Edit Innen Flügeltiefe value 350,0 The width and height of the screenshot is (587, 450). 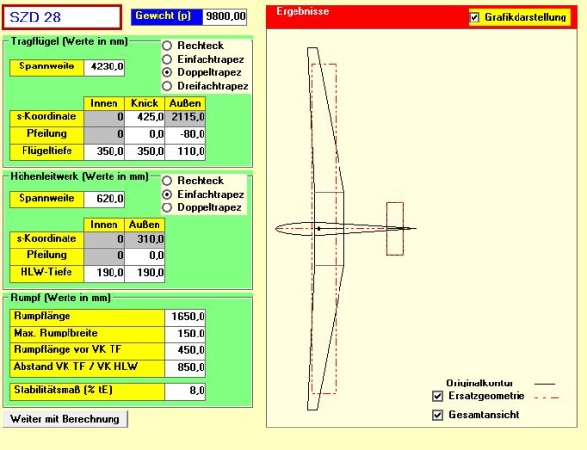tap(105, 152)
